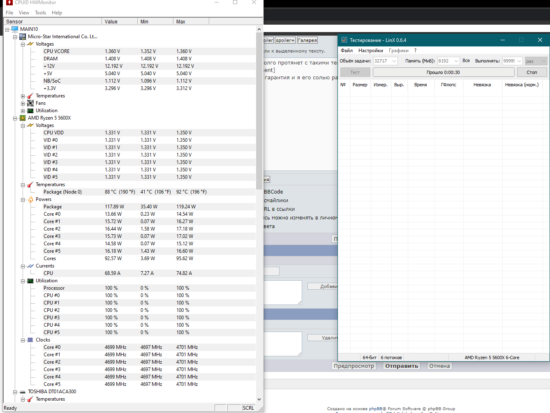Open the Tools menu in HWMonitor
Image resolution: width=550 pixels, height=413 pixels.
click(x=40, y=13)
